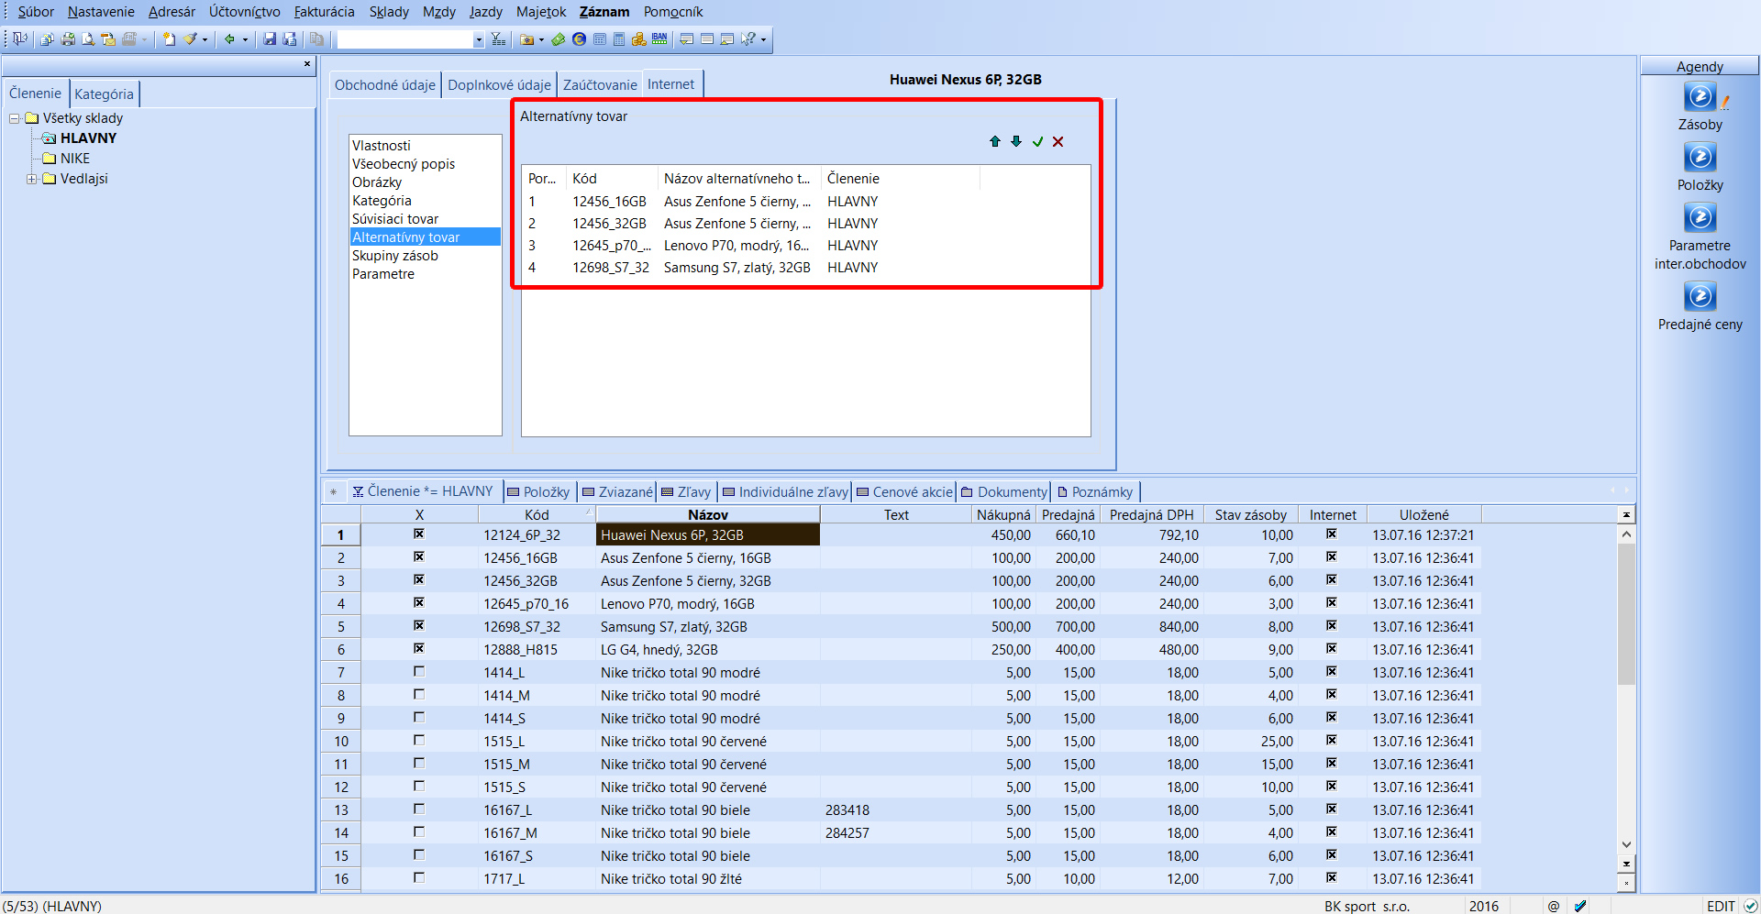This screenshot has width=1761, height=914.
Task: Click the help question-mark pointer icon
Action: [x=748, y=39]
